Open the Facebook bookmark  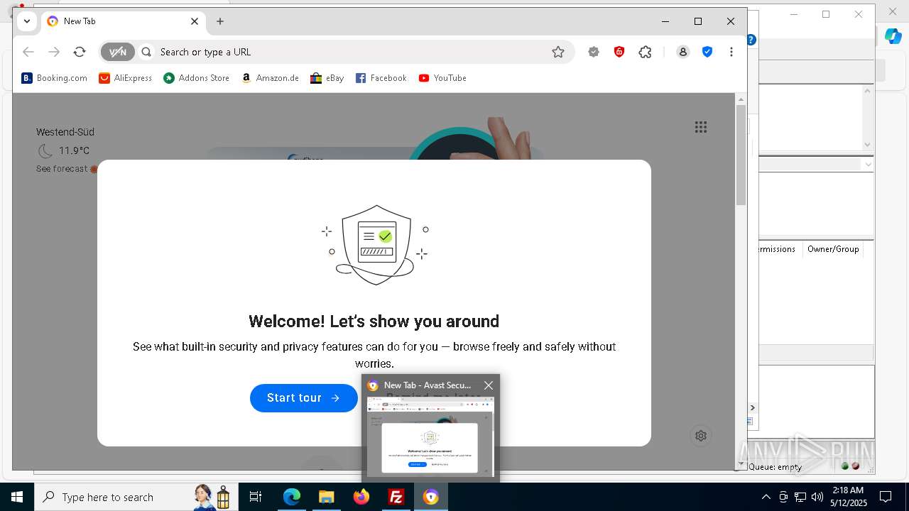[381, 78]
